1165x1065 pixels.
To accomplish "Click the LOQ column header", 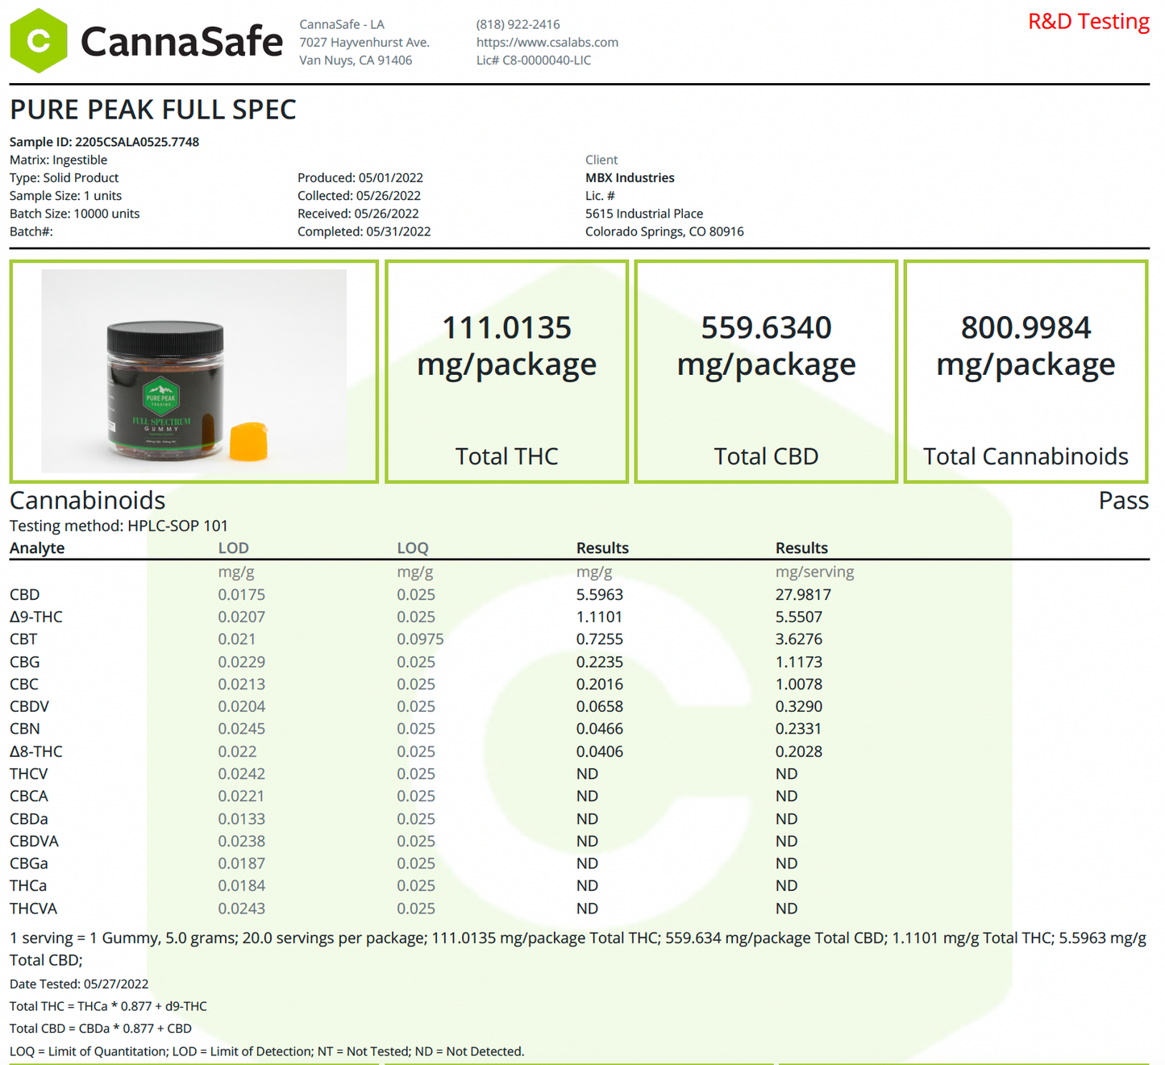I will tap(412, 548).
